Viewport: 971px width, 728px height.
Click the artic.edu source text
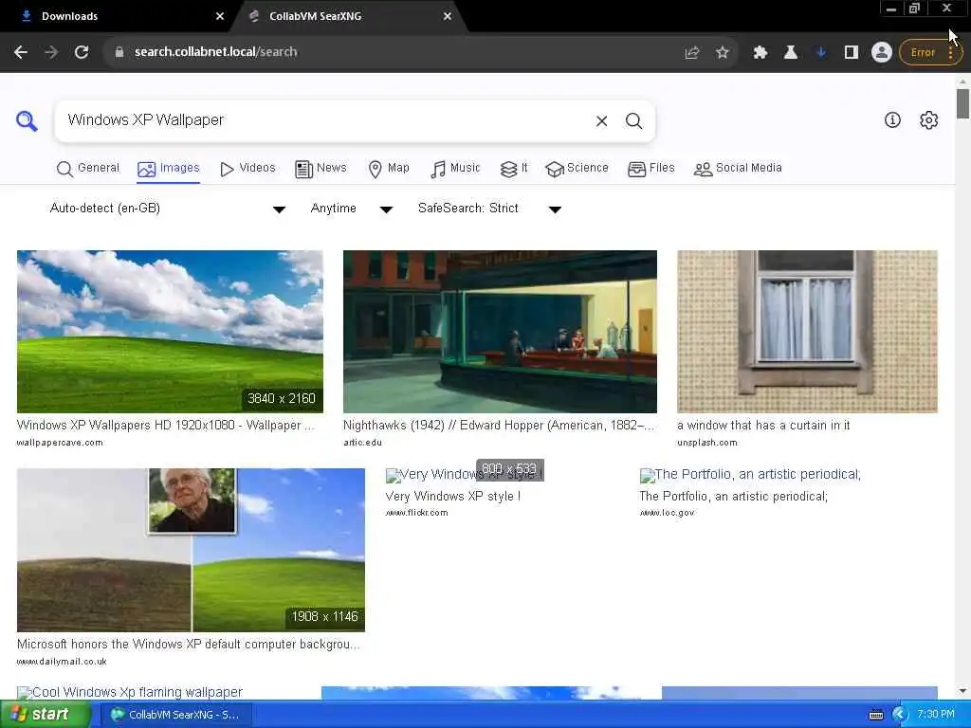[362, 443]
